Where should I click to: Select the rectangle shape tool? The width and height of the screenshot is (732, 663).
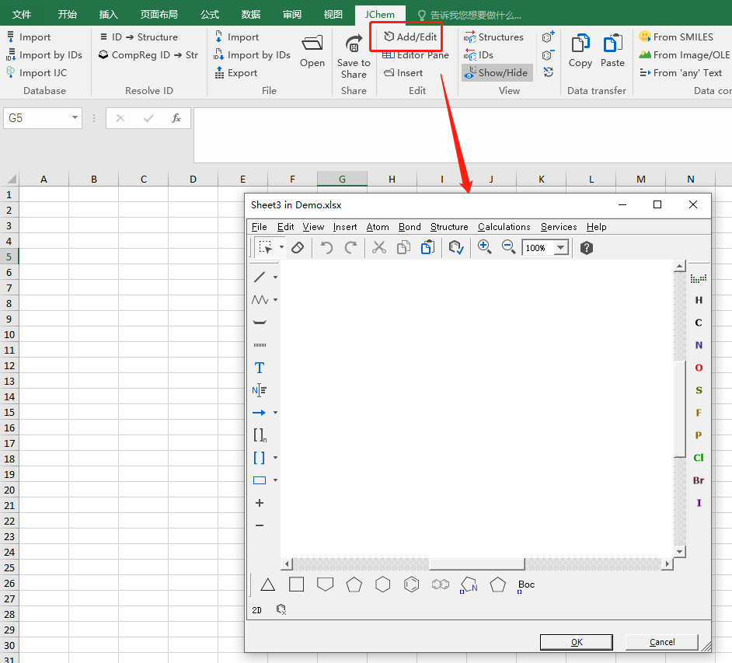click(x=259, y=480)
